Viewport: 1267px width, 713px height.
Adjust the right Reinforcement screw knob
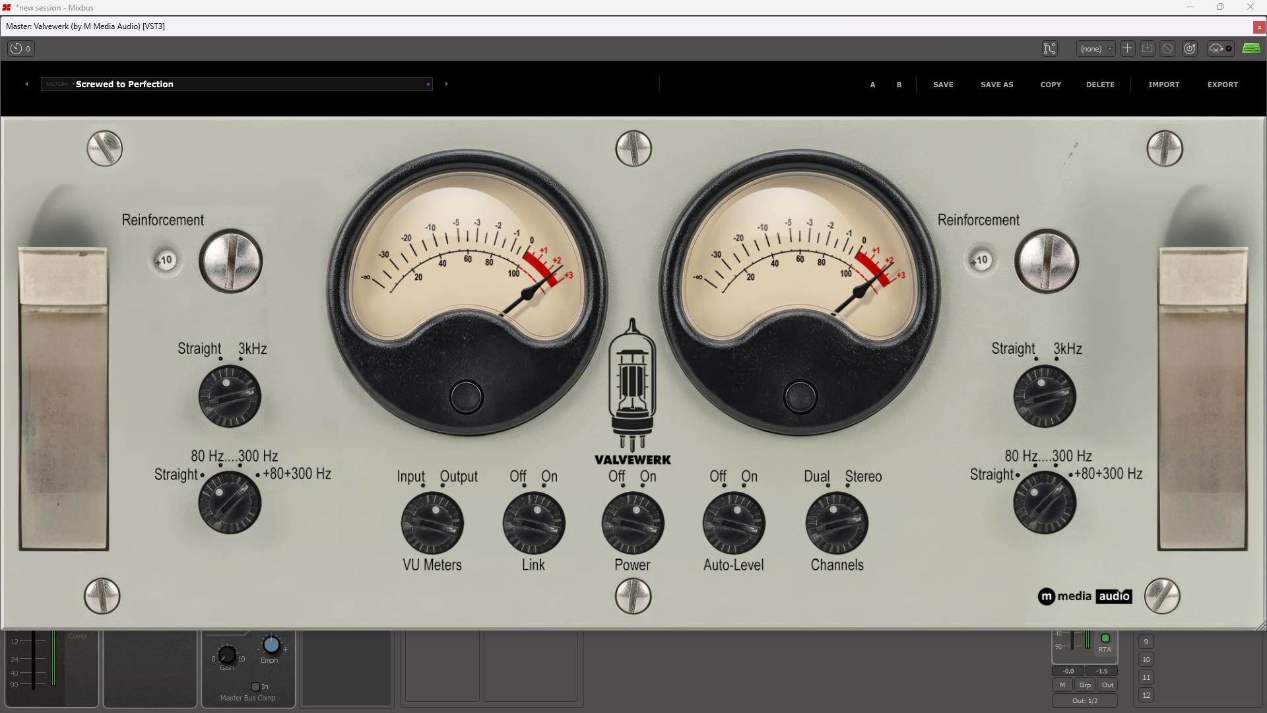[x=1047, y=261]
